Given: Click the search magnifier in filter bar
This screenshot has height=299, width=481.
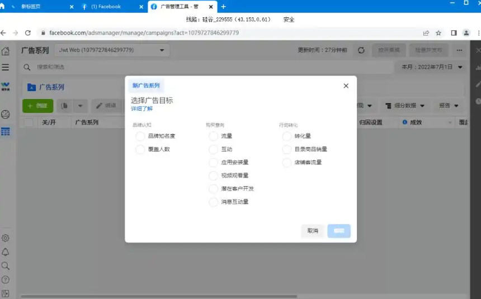Looking at the screenshot, I should [27, 67].
